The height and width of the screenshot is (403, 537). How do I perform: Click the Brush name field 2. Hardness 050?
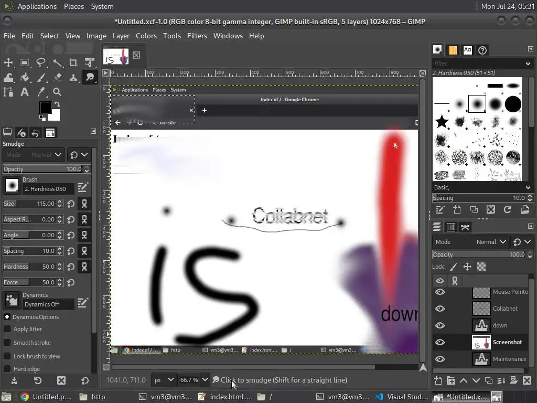tap(49, 189)
